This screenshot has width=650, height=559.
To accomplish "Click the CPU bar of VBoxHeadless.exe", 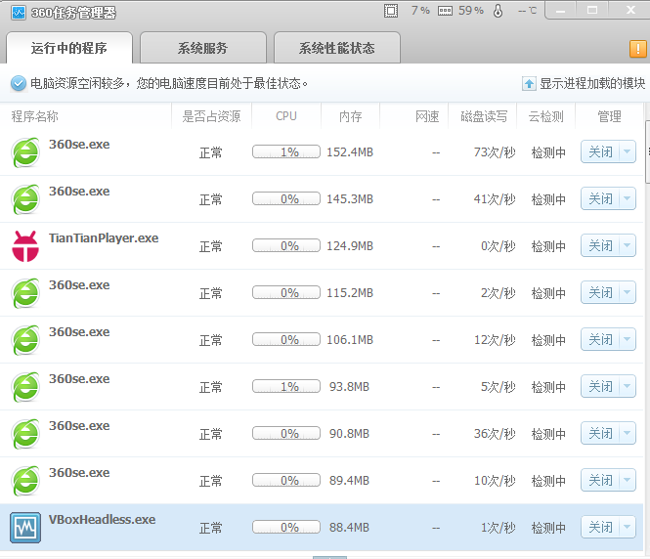I will (286, 527).
